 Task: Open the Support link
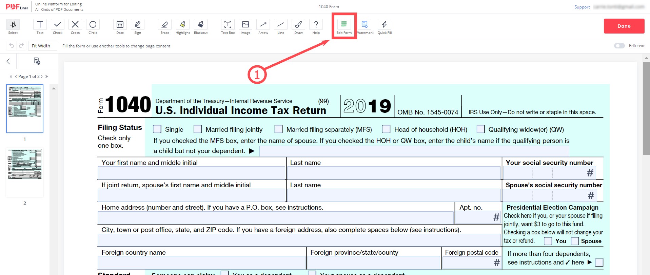point(582,7)
